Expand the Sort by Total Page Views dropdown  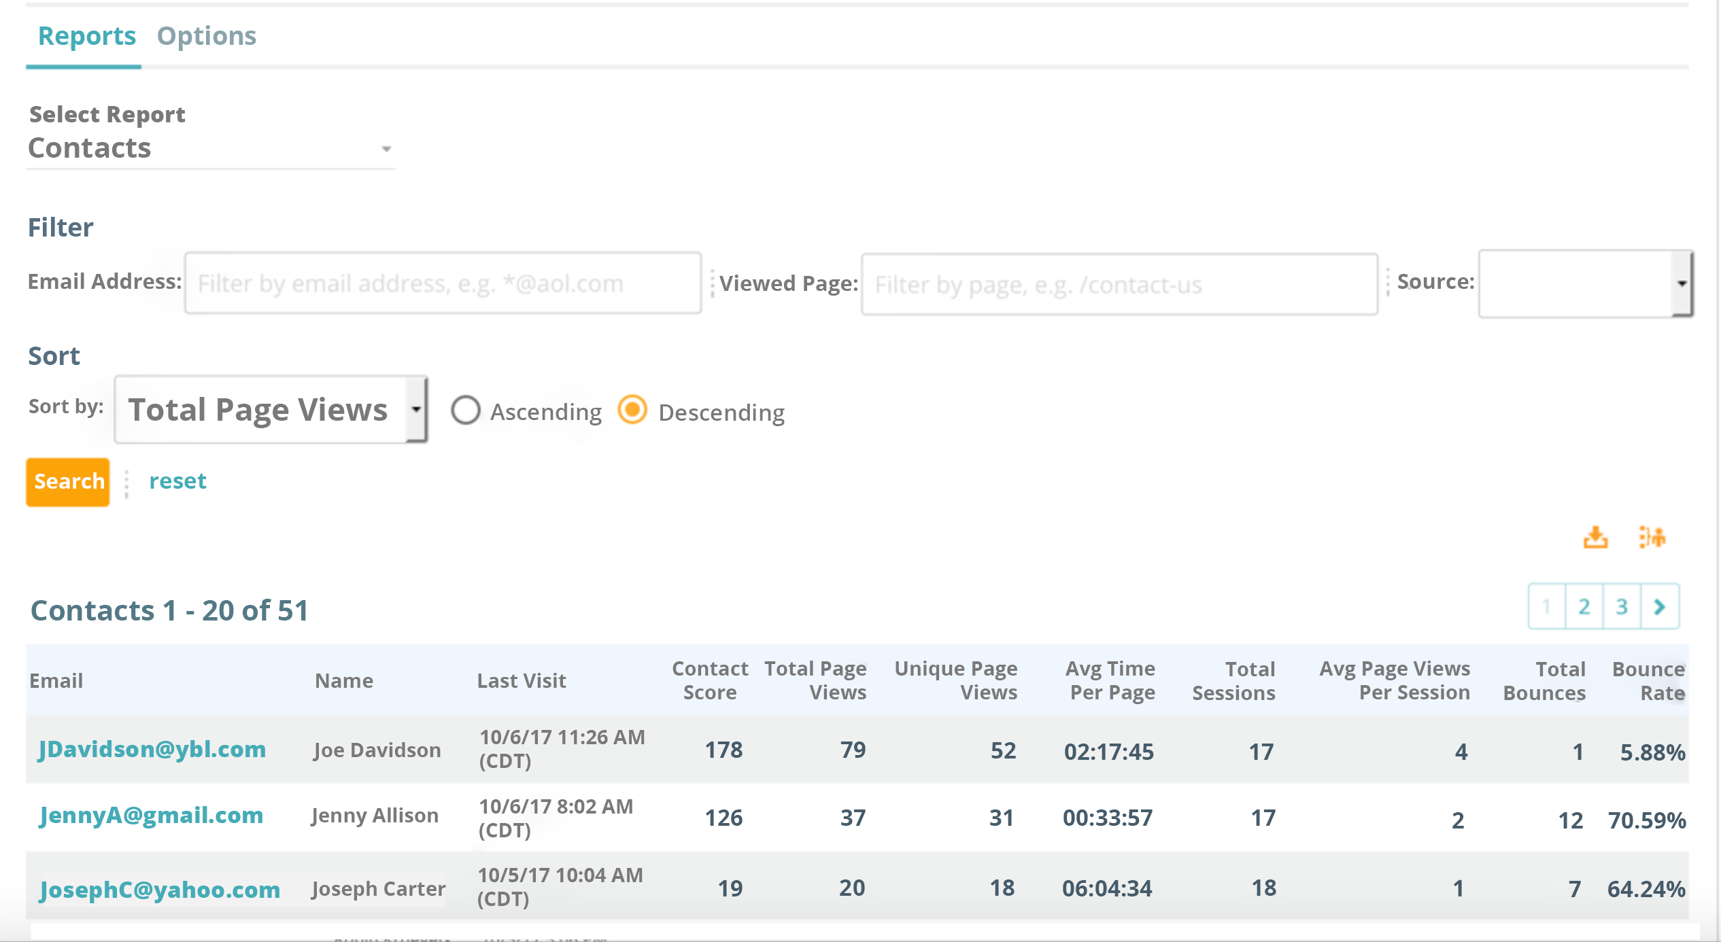(271, 409)
